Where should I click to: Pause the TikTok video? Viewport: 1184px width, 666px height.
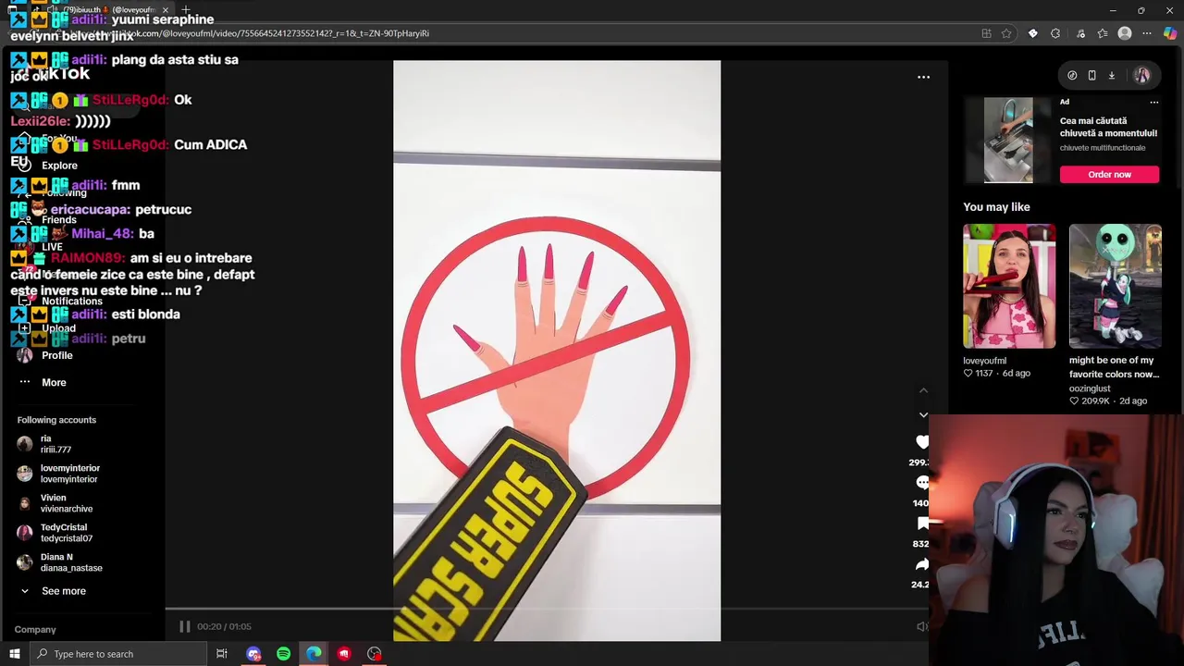click(185, 626)
